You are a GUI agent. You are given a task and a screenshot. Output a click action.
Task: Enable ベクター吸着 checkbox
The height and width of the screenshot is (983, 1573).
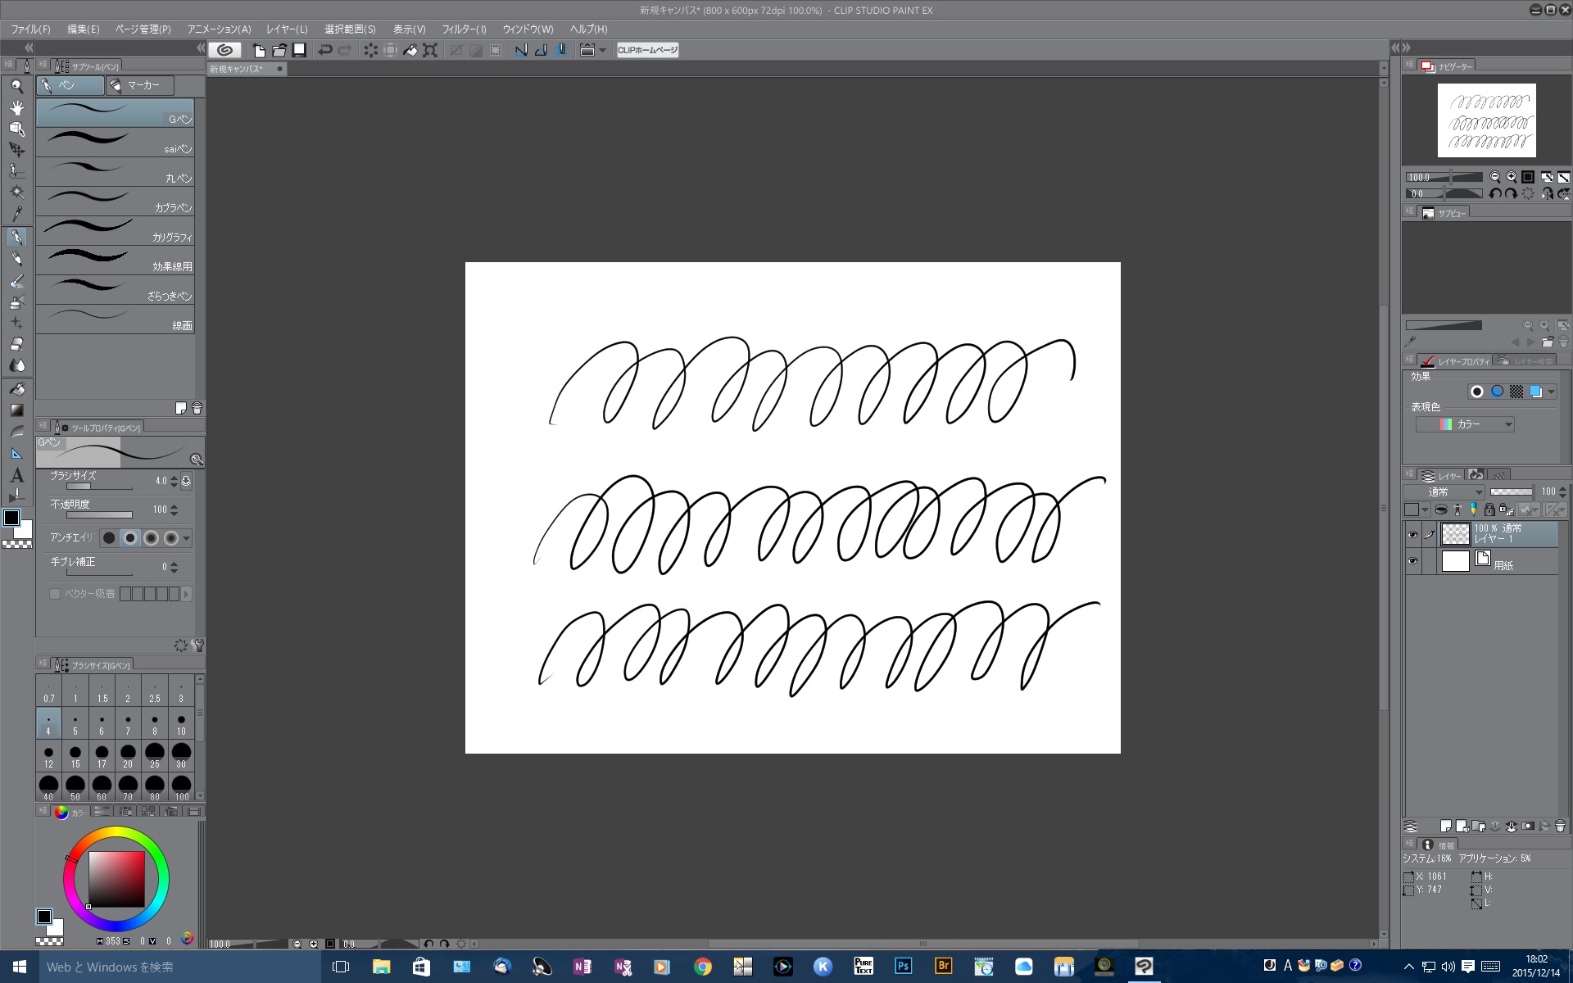55,594
